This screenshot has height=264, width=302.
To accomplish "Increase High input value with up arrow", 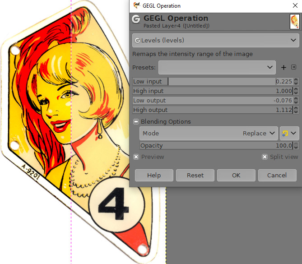I will 296,89.
